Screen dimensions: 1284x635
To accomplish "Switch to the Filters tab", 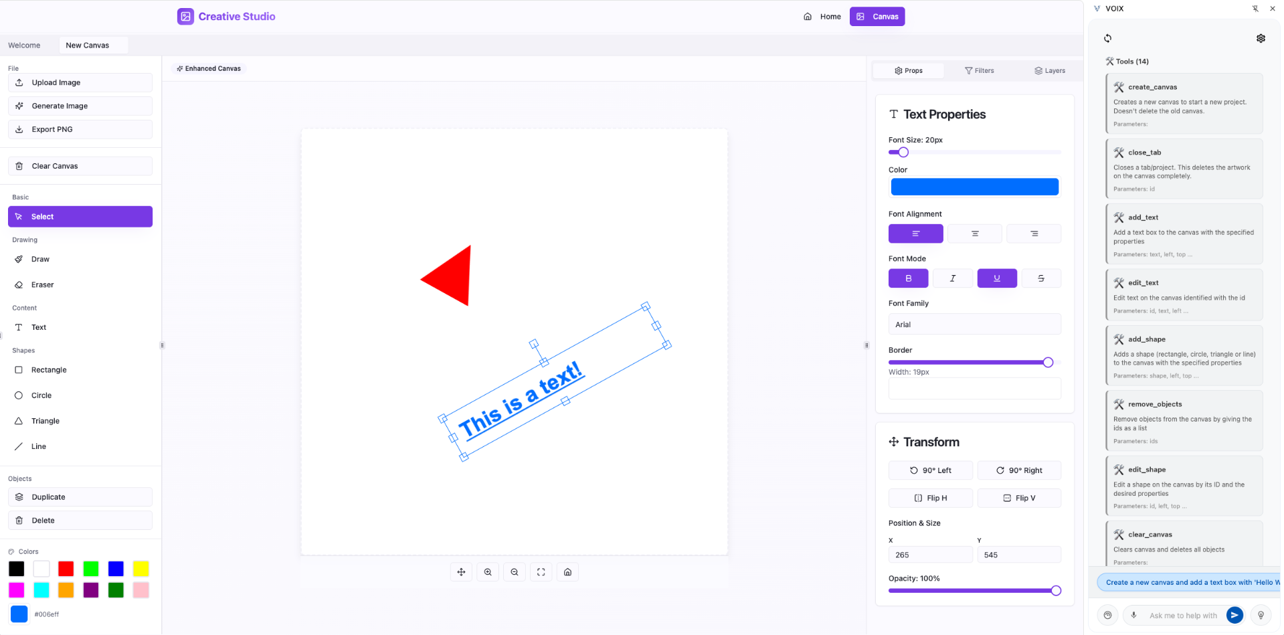I will click(x=979, y=71).
